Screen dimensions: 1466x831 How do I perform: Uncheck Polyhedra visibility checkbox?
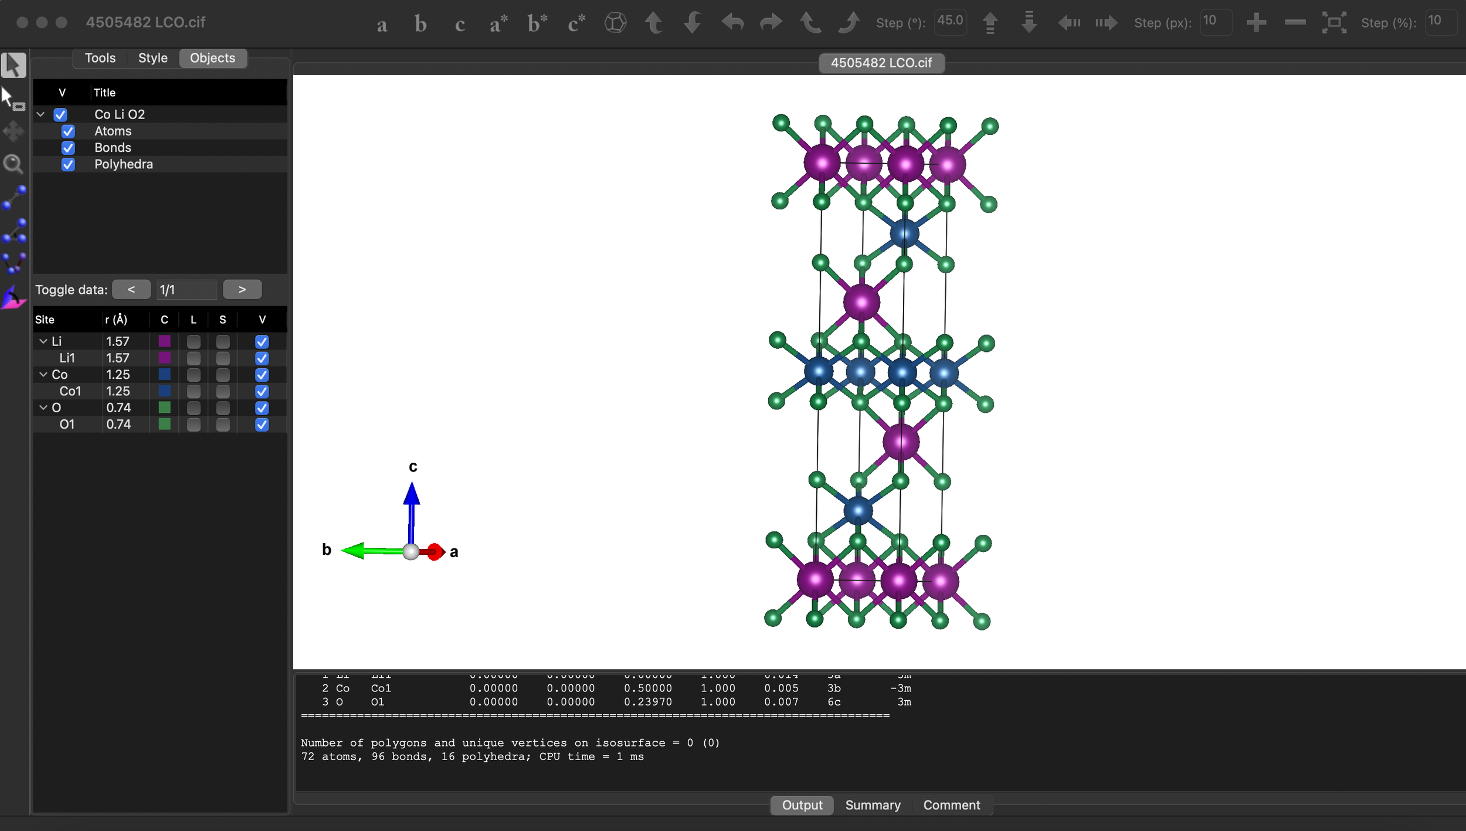(x=68, y=165)
